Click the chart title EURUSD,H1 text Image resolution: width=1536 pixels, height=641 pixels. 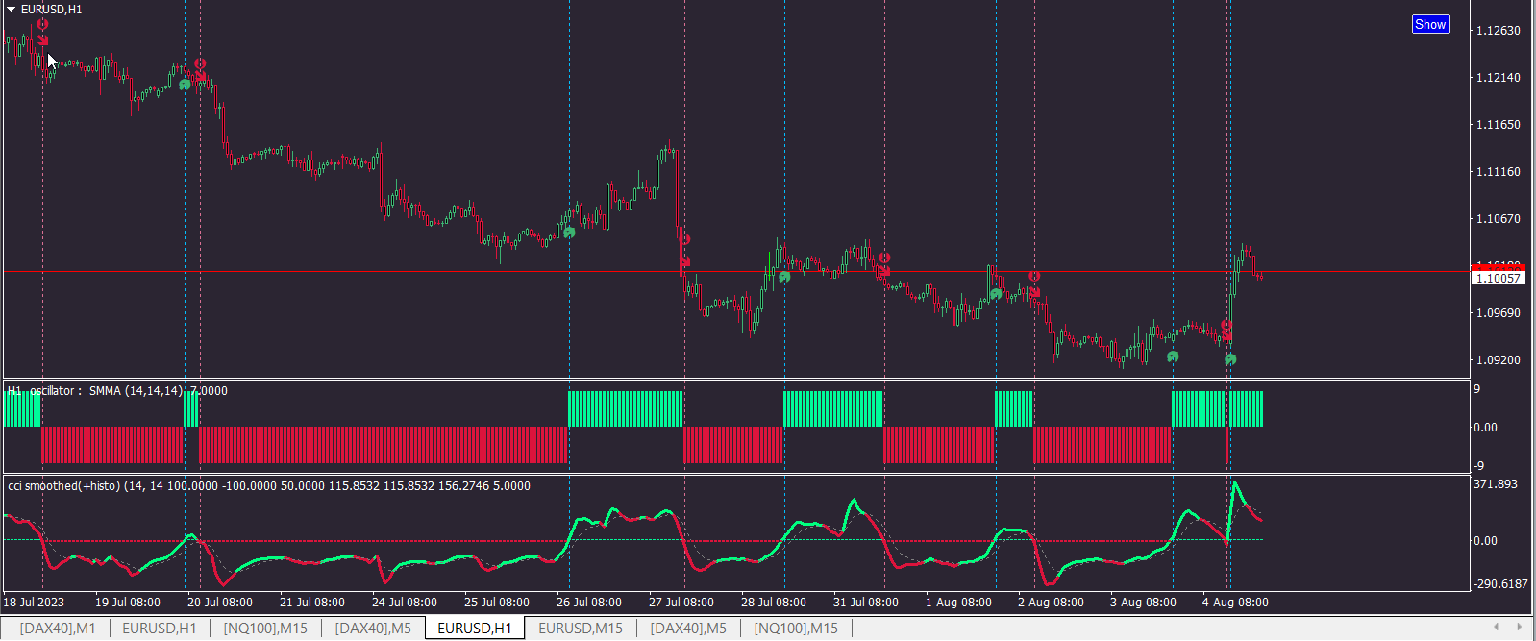tap(51, 9)
